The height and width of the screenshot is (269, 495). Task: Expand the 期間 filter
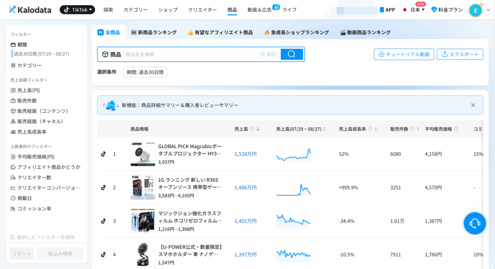(x=19, y=45)
